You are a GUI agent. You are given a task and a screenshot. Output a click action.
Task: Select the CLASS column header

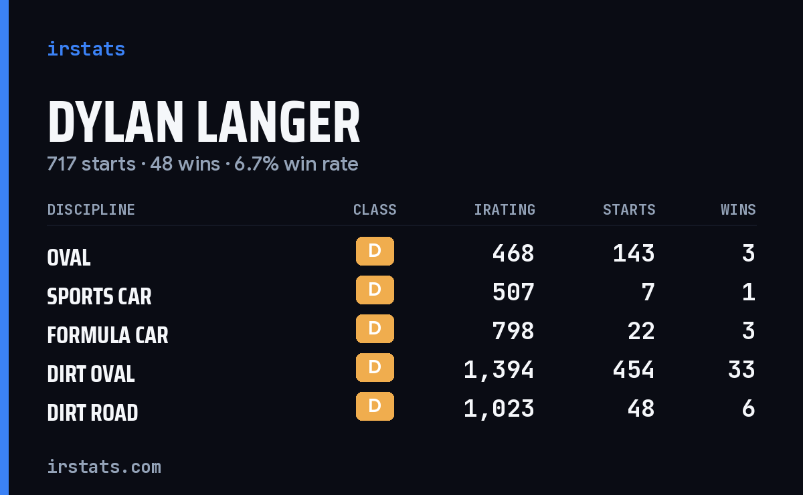(375, 209)
